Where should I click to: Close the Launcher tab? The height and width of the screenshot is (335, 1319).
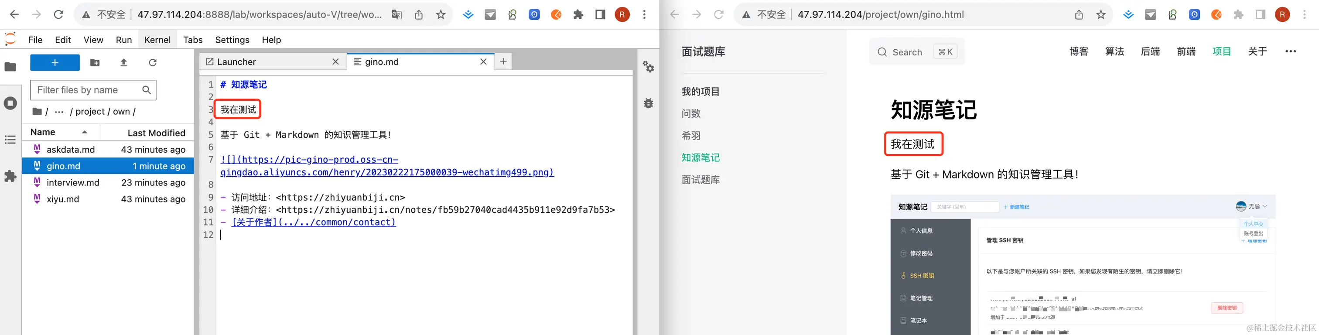pos(335,62)
